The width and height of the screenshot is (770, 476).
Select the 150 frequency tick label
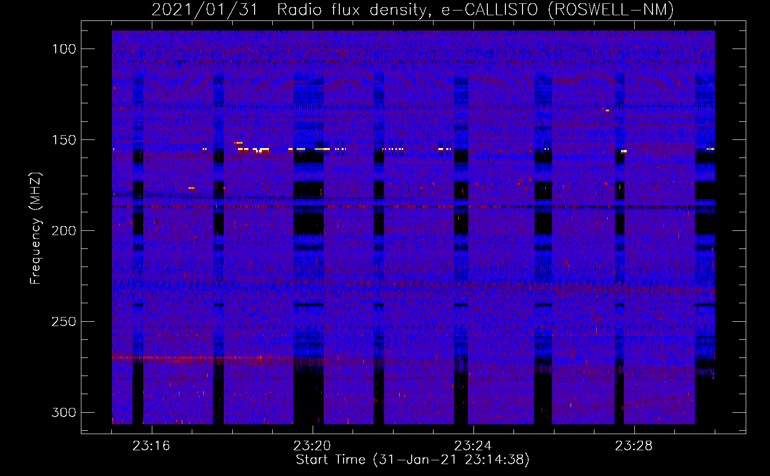[x=64, y=140]
